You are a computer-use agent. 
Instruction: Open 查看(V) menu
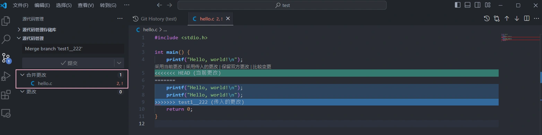coord(86,5)
